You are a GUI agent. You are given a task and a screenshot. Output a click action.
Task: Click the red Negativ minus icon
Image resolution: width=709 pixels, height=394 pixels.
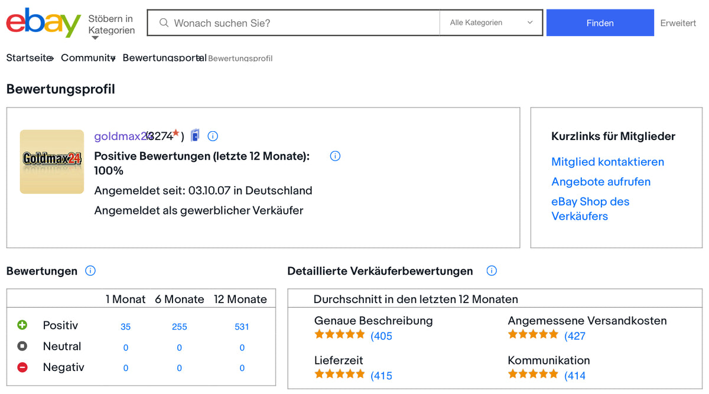[22, 367]
